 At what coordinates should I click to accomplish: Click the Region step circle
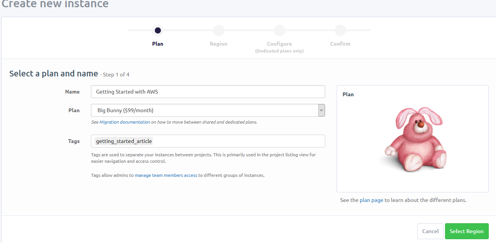(x=219, y=30)
